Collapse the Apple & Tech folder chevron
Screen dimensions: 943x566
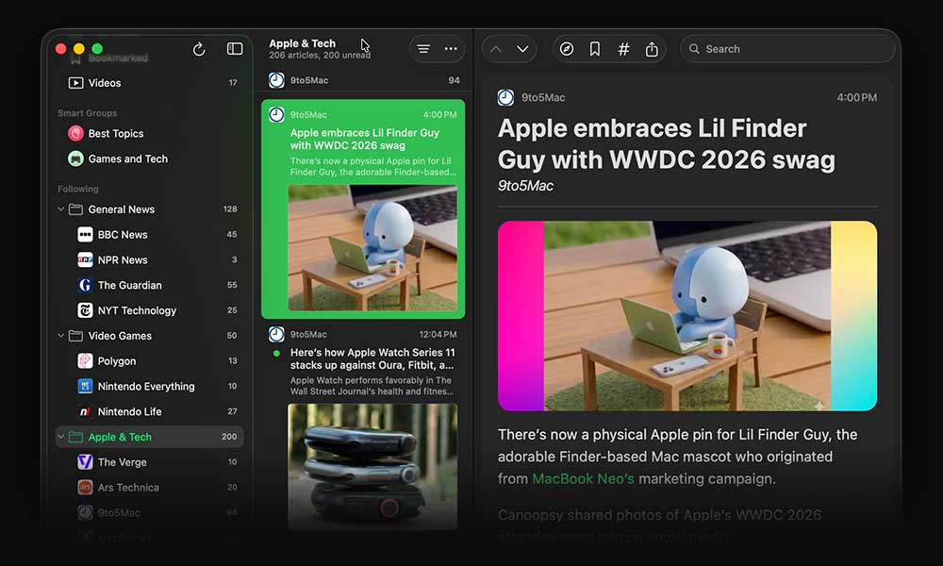(60, 437)
